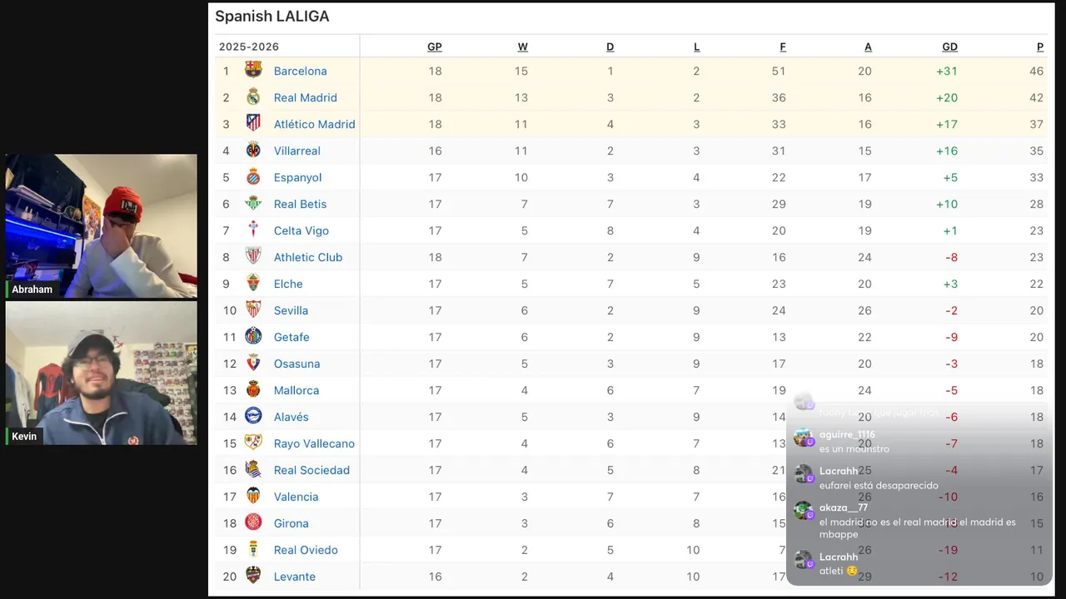
Task: Click Kevin's webcam video thumbnail
Action: (x=102, y=373)
